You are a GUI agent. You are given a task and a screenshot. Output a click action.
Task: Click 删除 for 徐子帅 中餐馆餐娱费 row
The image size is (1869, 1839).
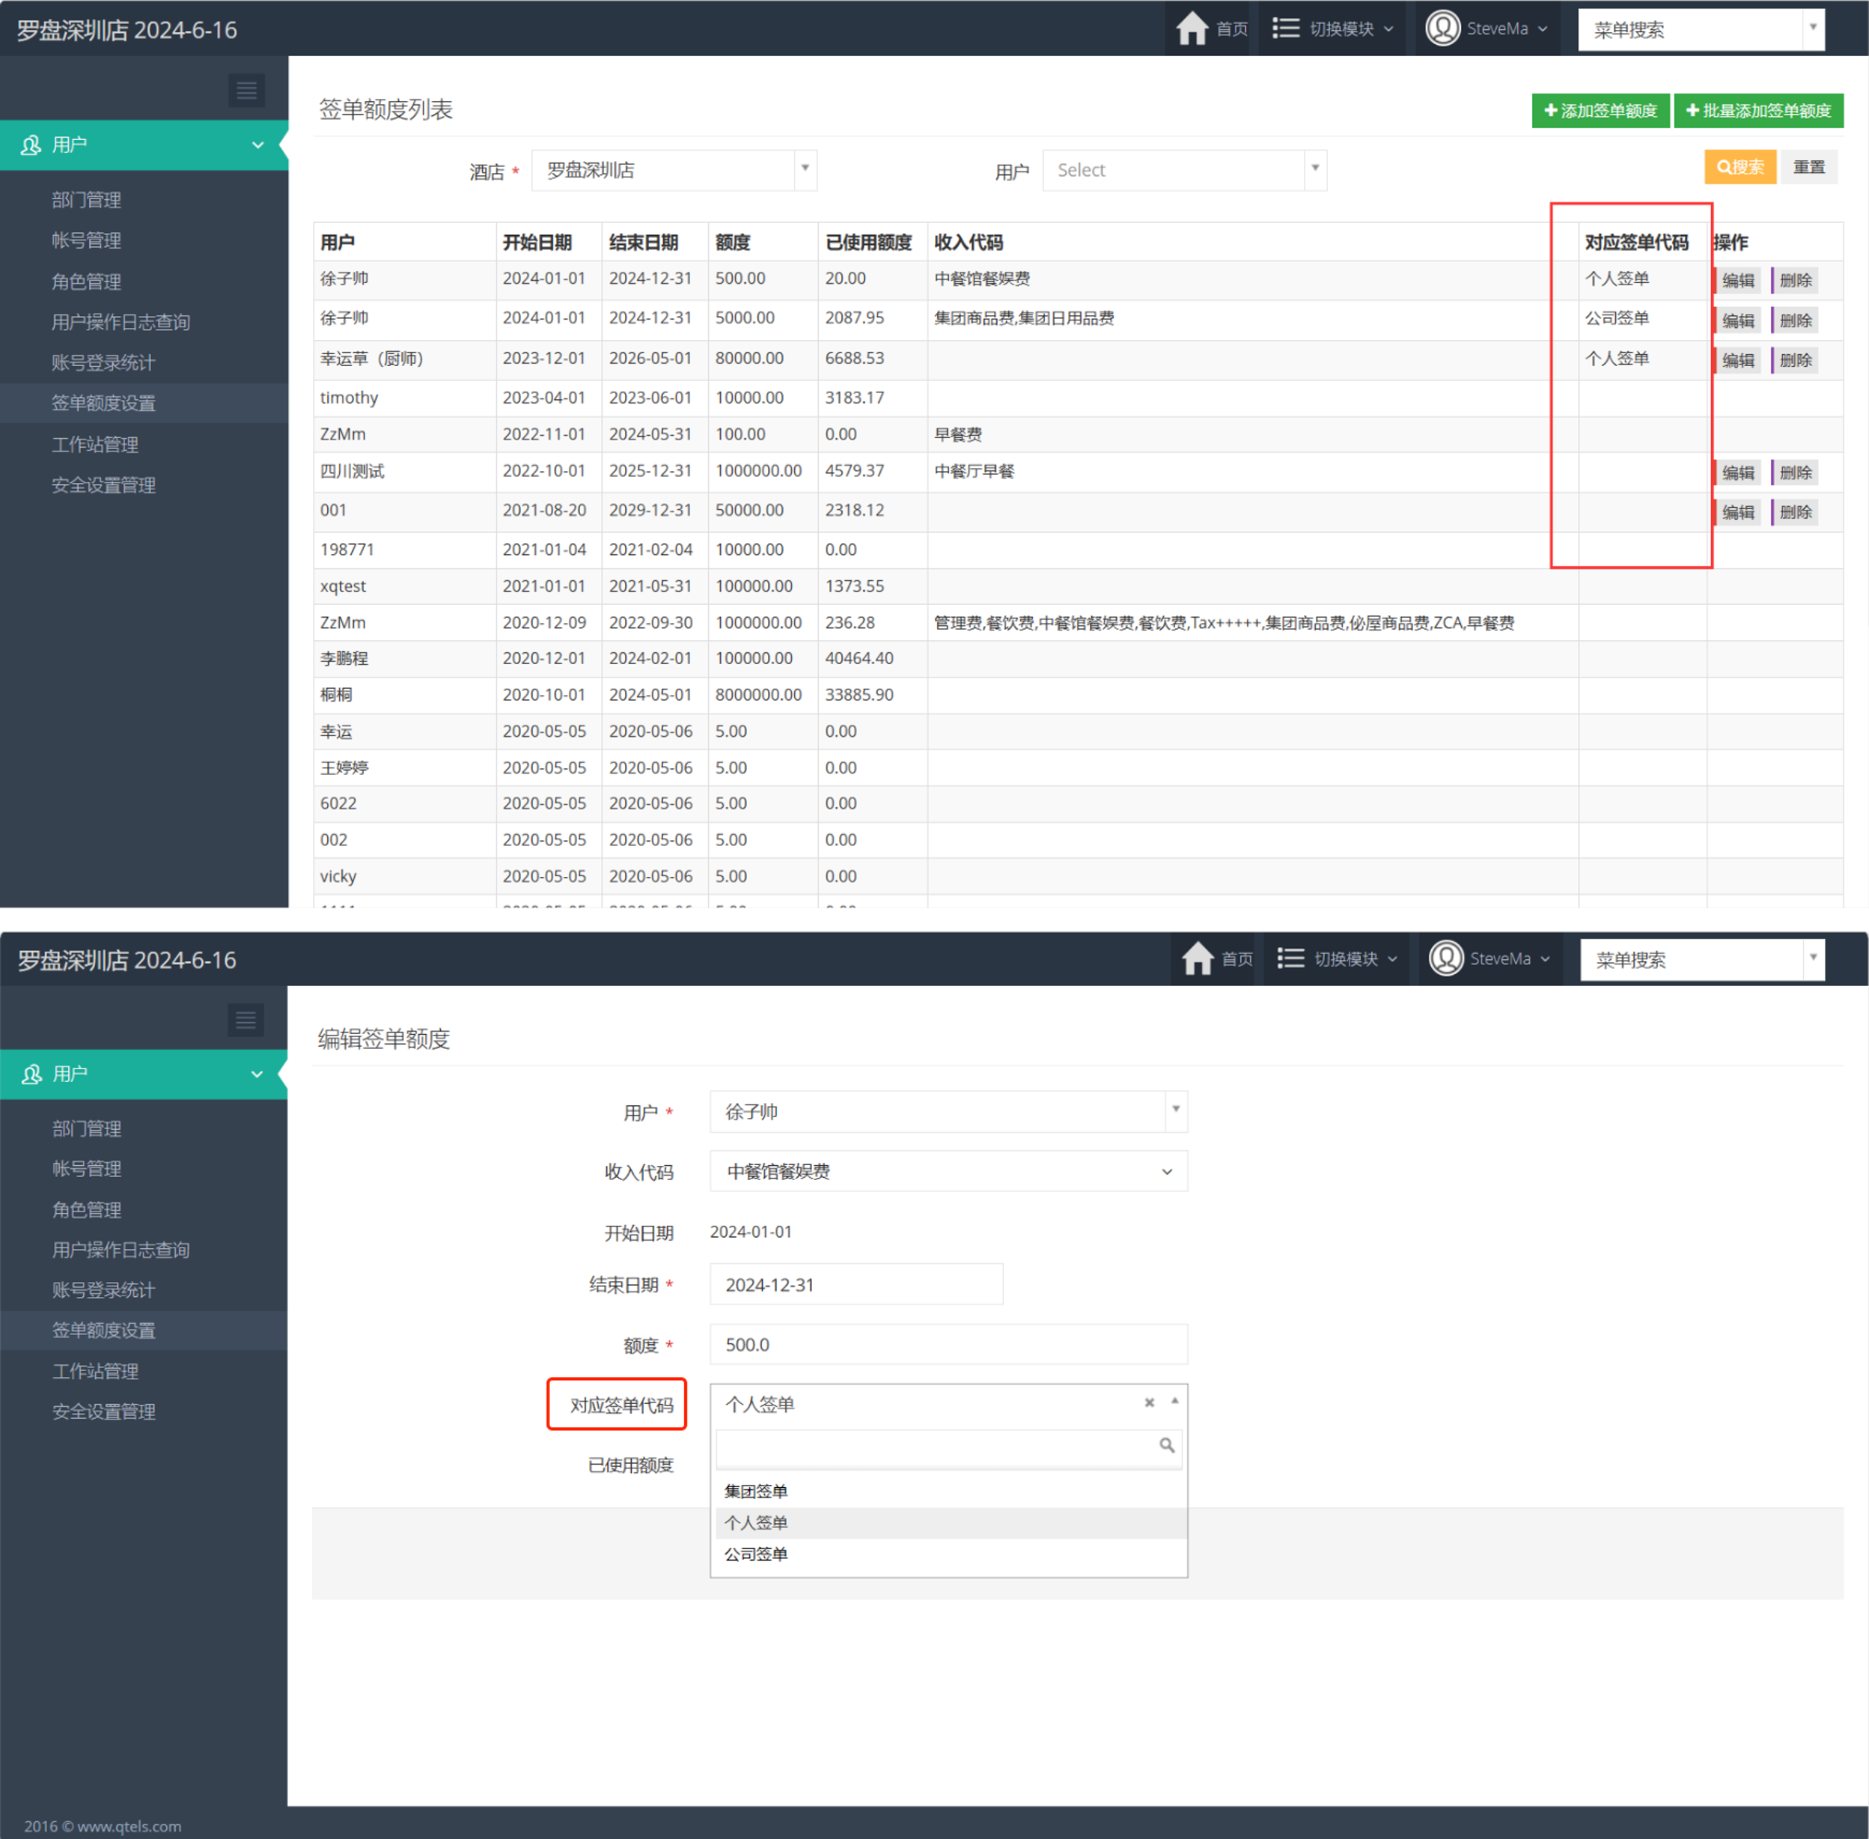point(1795,280)
